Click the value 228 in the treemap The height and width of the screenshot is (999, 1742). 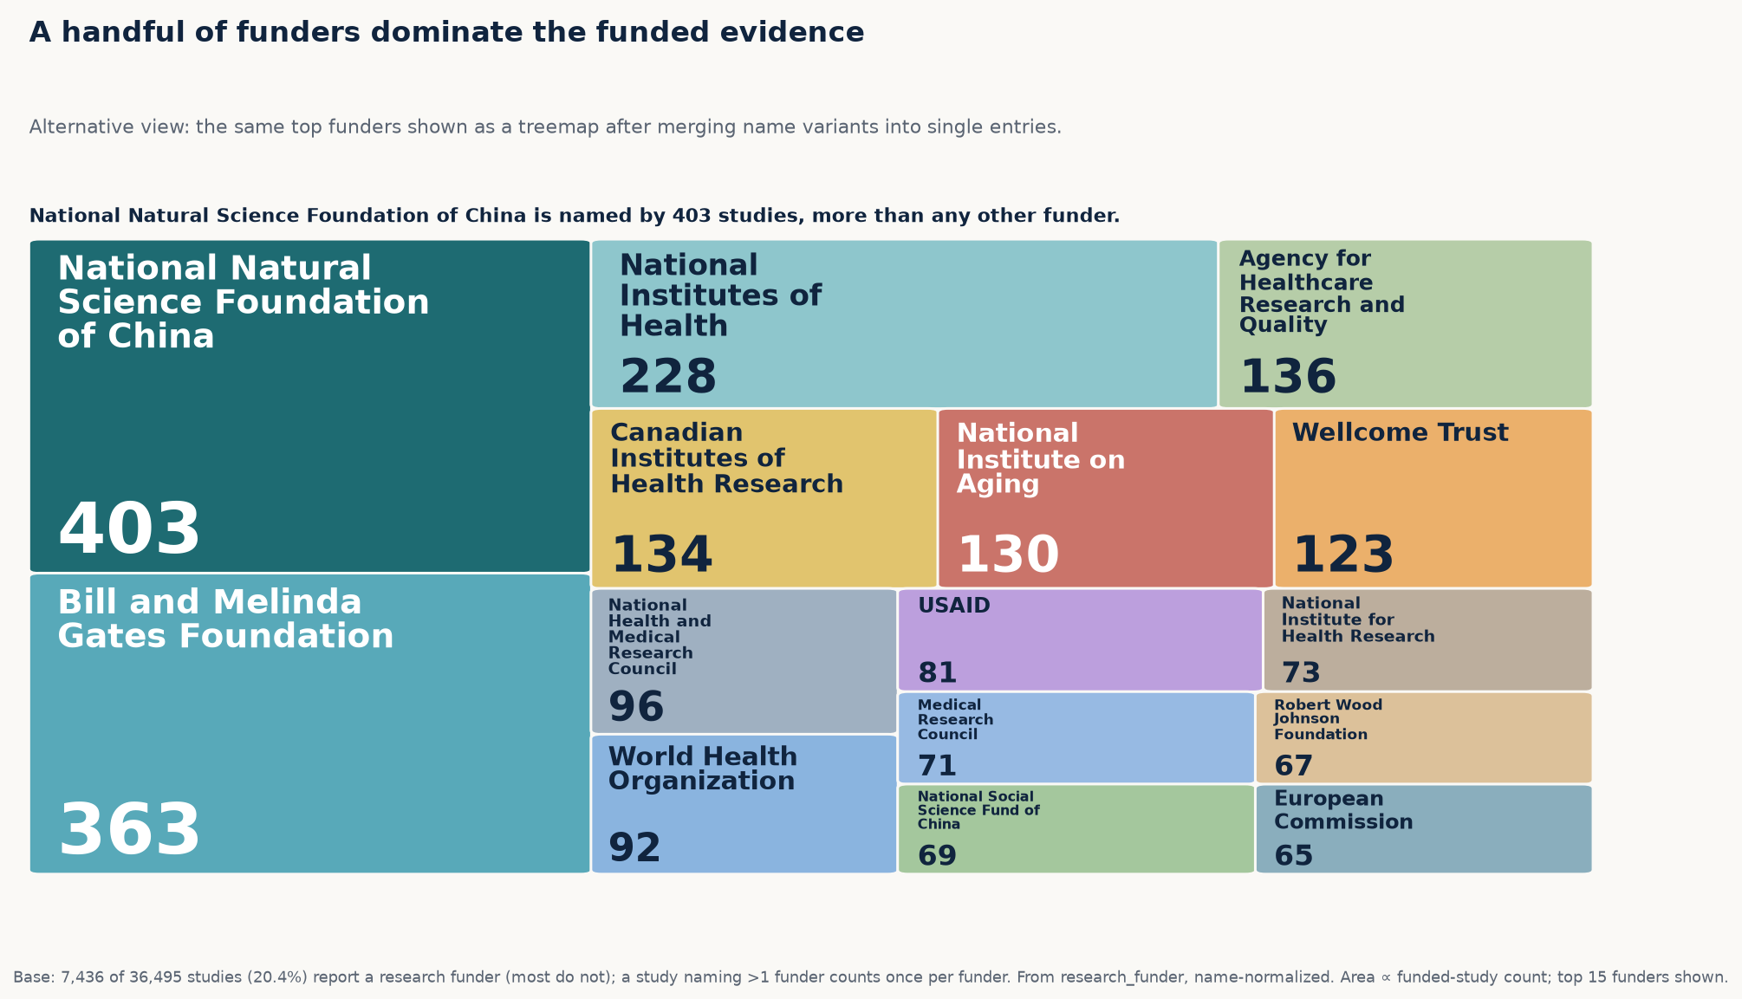(668, 377)
